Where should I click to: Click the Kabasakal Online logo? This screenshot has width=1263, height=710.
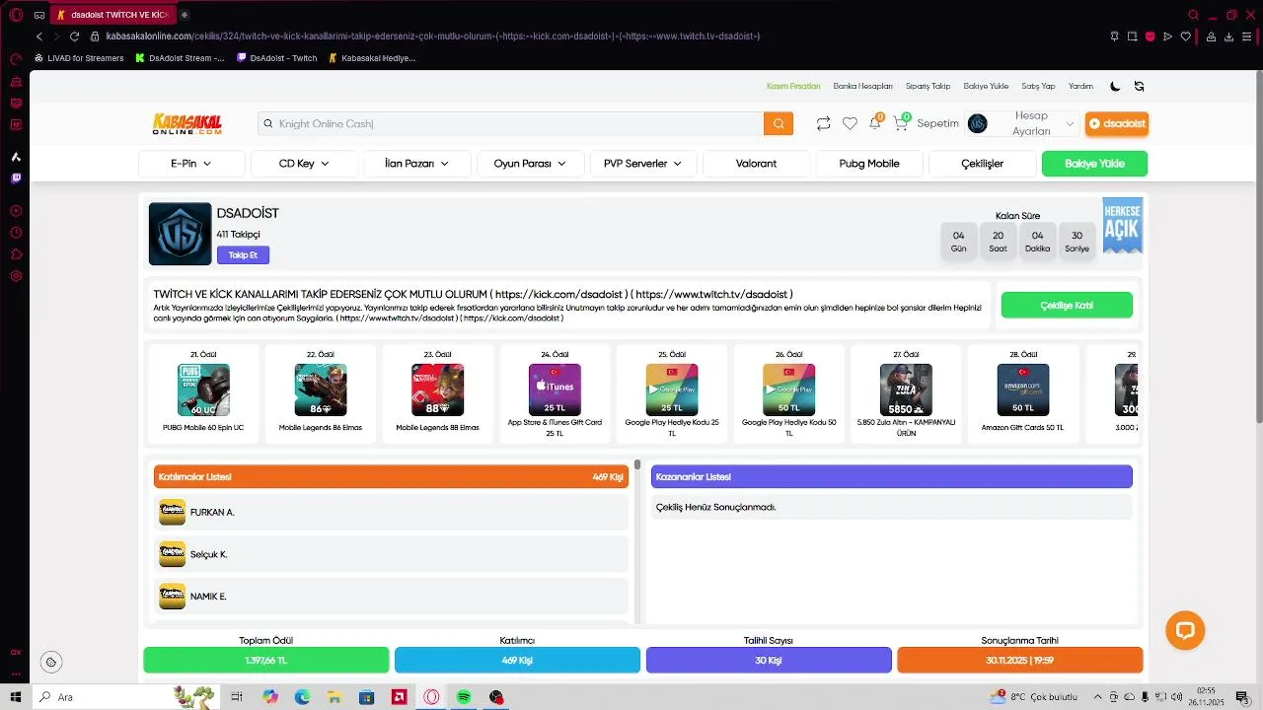click(187, 123)
